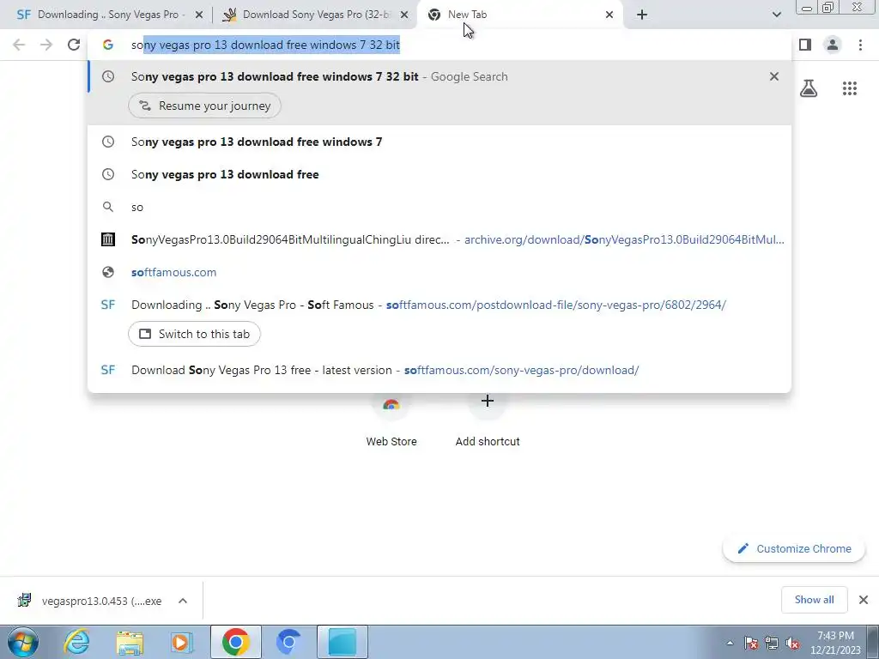This screenshot has width=879, height=659.
Task: Click inside the address bar text
Action: [265, 45]
